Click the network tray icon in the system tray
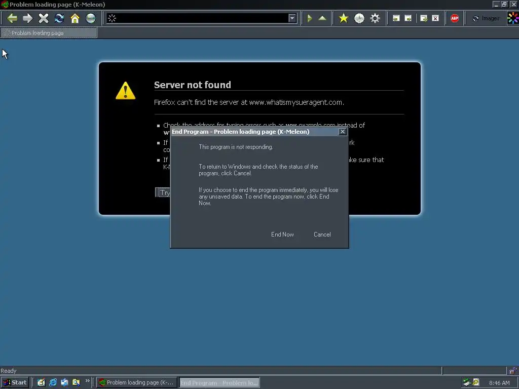Screen dimensions: 519x389 tap(467, 382)
